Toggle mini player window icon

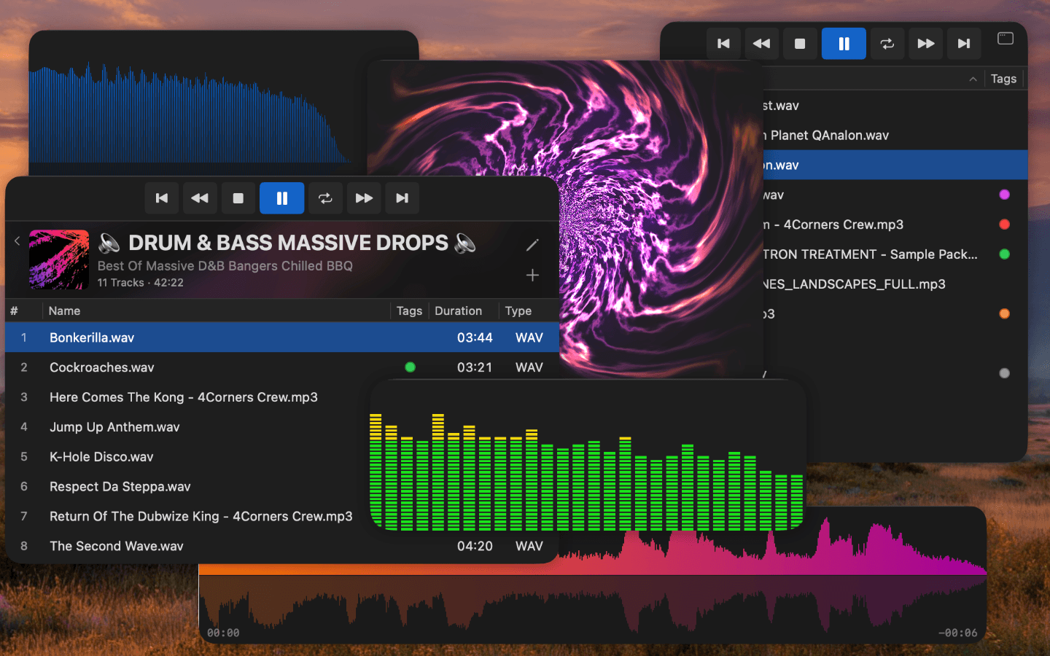click(x=1006, y=39)
